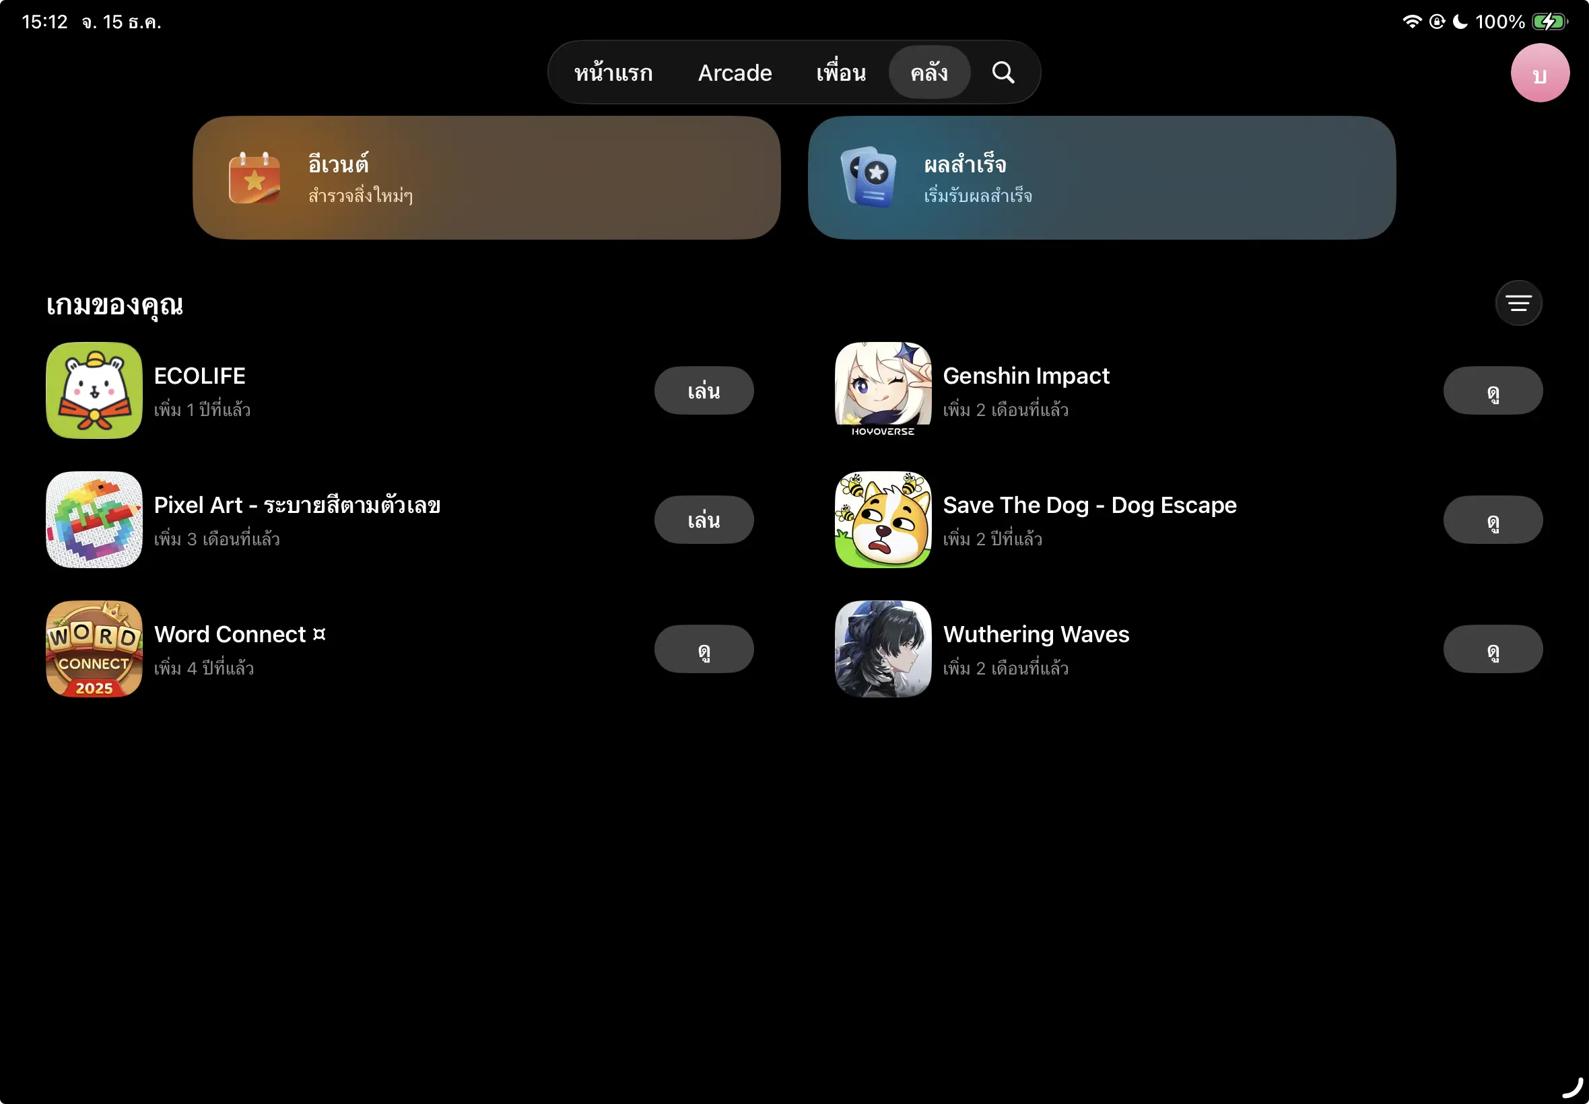Tap the Save The Dog icon
Screen dimensions: 1589x1104
click(882, 520)
